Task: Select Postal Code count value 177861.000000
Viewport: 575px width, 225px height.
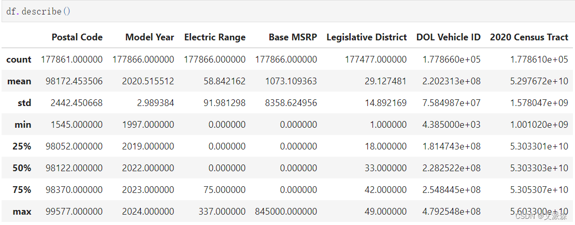Action: [72, 59]
